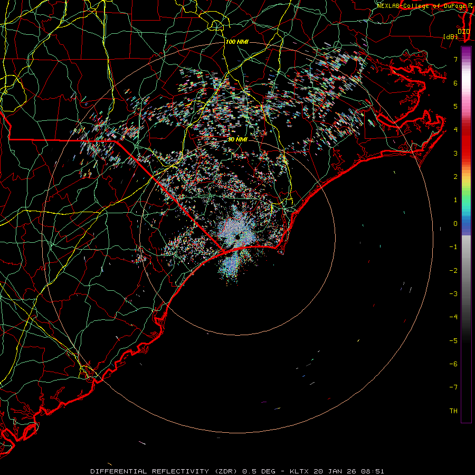Click the -1 value on color scale
Screen dimensions: 475x475
tap(453, 246)
